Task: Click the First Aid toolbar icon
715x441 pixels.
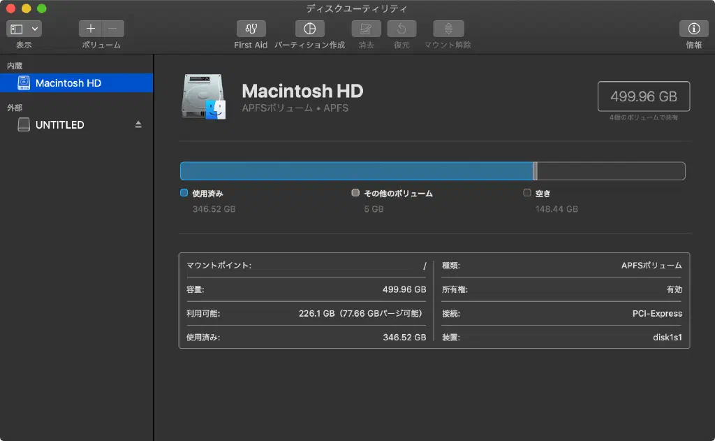Action: [251, 29]
